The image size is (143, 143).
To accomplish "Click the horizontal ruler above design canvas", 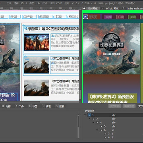I will point(40,8).
